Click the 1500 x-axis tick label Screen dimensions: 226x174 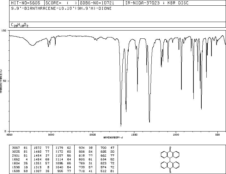coord(134,135)
